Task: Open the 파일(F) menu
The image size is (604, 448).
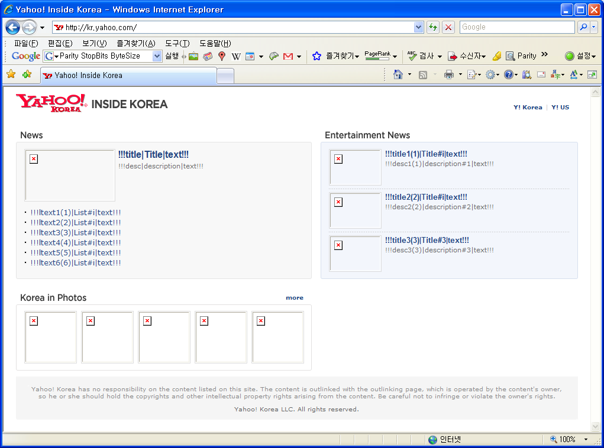Action: [x=26, y=44]
